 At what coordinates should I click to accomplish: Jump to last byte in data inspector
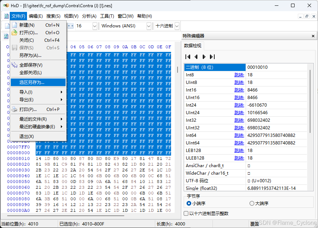click(x=212, y=57)
